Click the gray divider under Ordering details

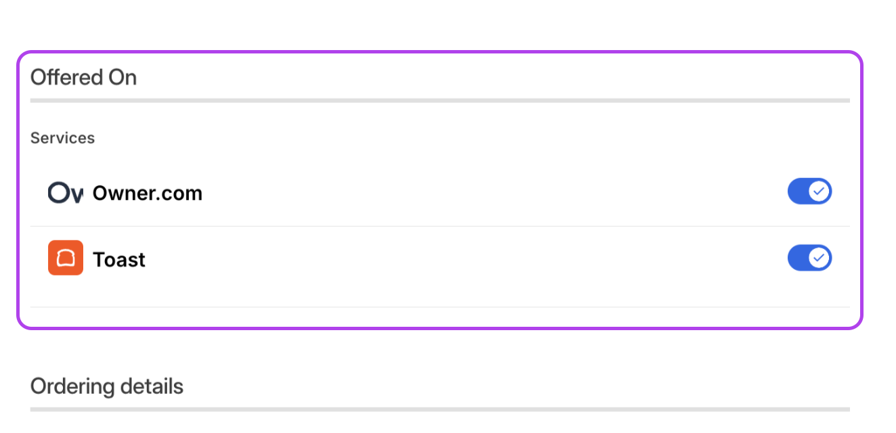(x=440, y=409)
